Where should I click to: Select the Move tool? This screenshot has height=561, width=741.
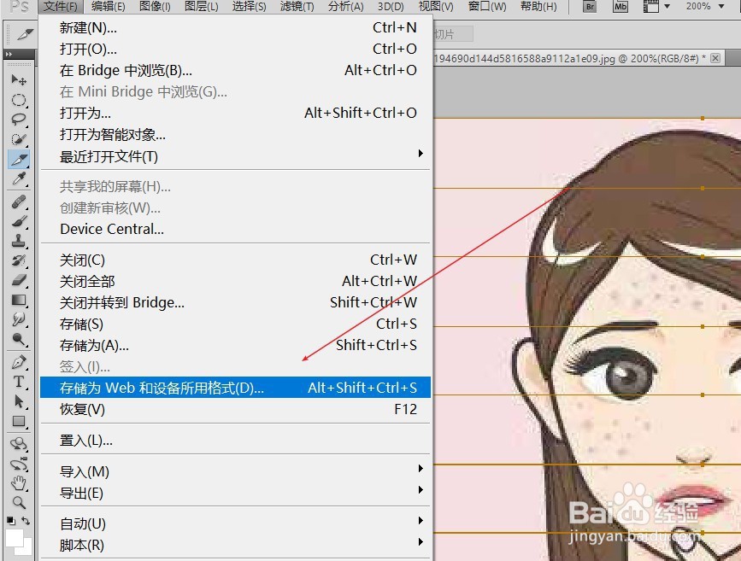point(19,79)
